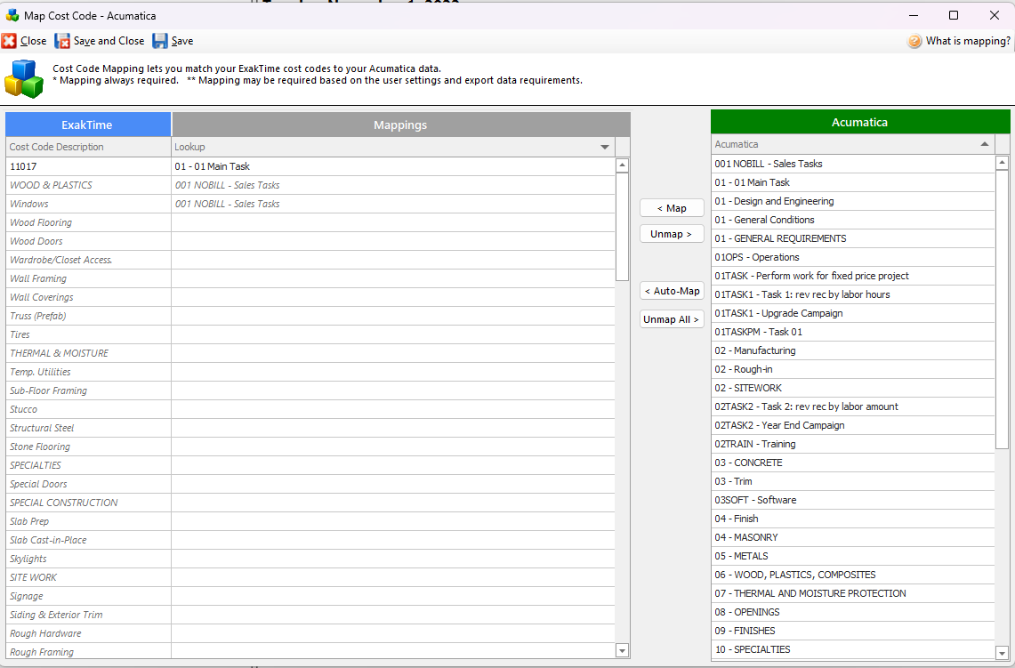Click the 01 - 01 Main Task mapping cell

click(x=393, y=166)
